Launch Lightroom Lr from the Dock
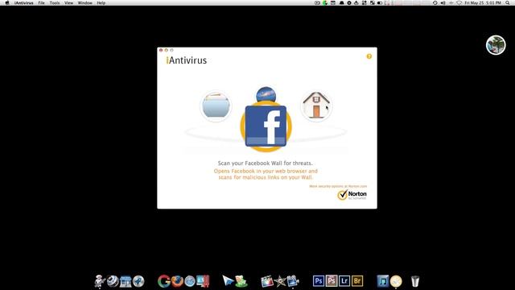Screen dimensions: 515x290 344,281
